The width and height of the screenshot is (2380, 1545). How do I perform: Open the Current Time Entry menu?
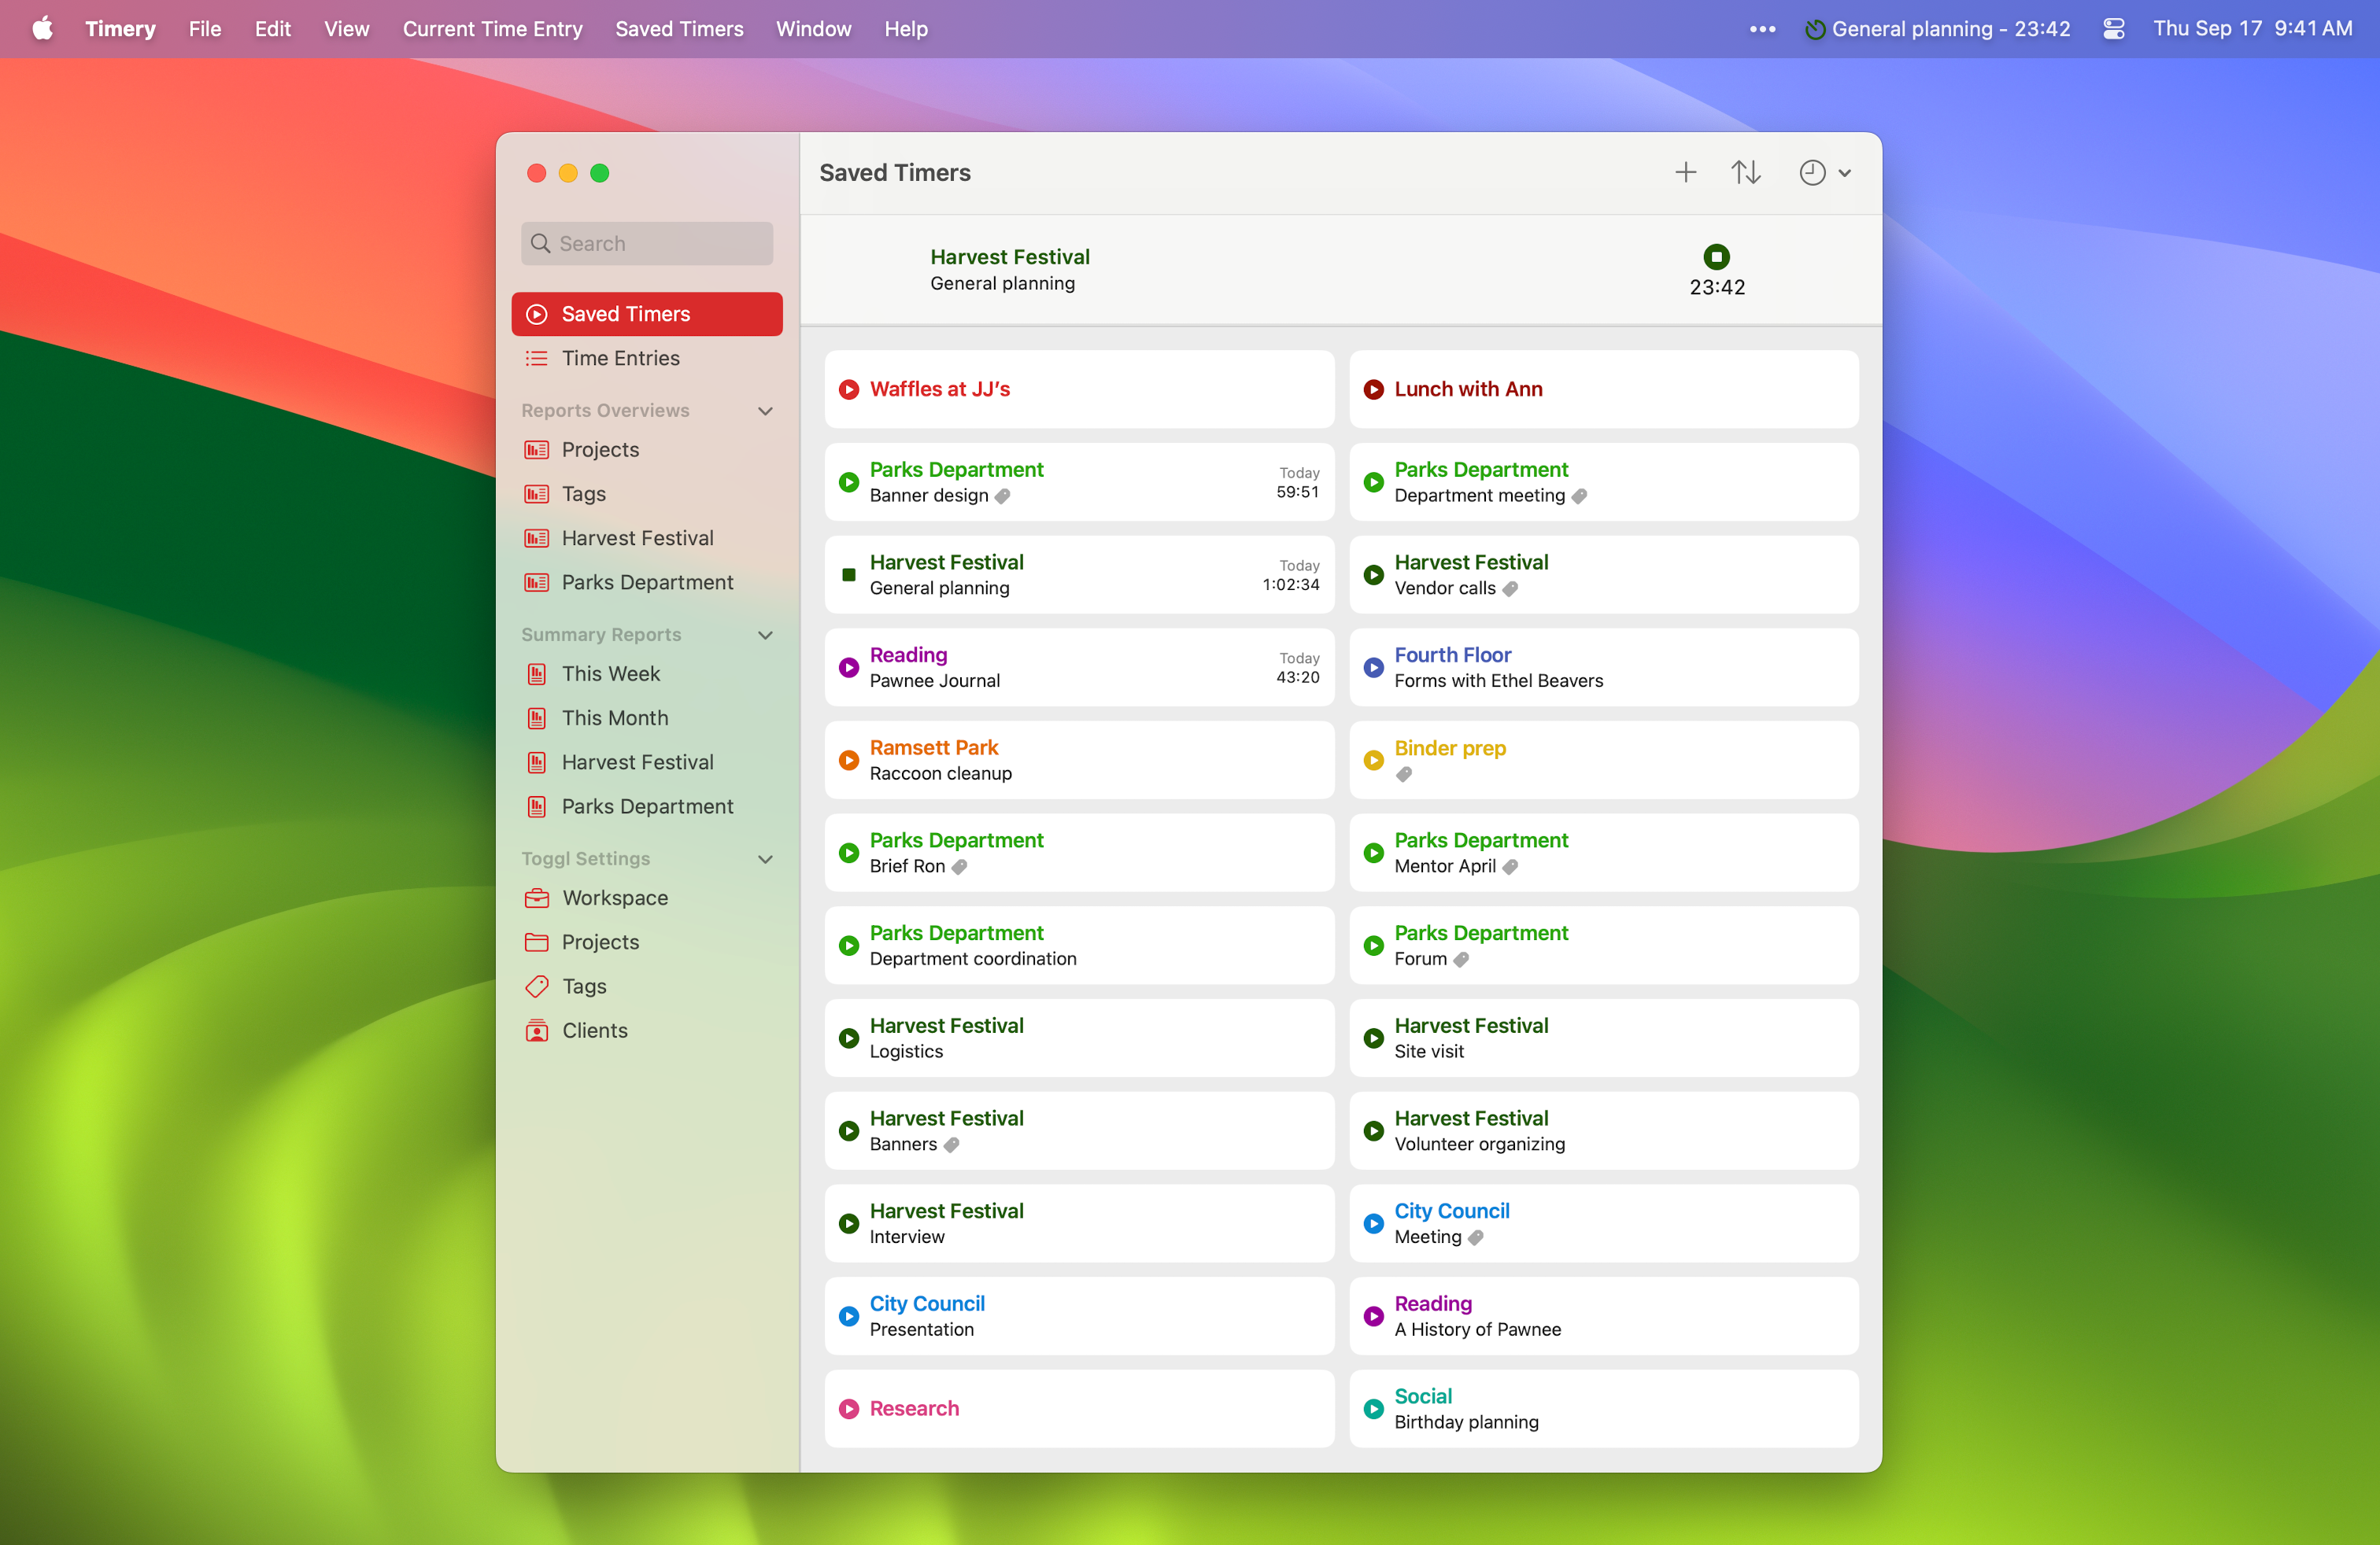(x=492, y=29)
